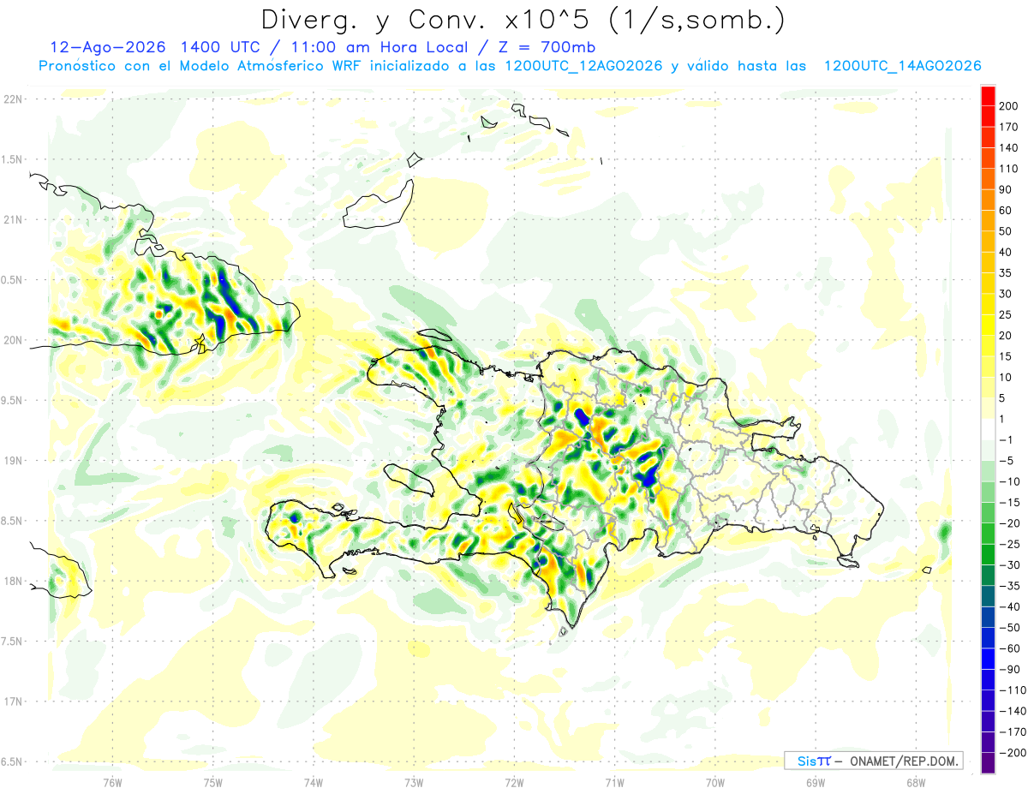Click the '-90' colorbar value

[x=1011, y=669]
